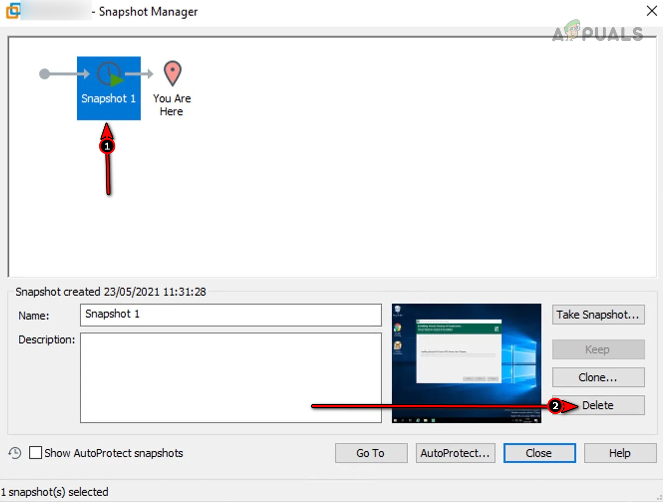Image resolution: width=663 pixels, height=502 pixels.
Task: Open the Take Snapshot dialog
Action: click(598, 315)
